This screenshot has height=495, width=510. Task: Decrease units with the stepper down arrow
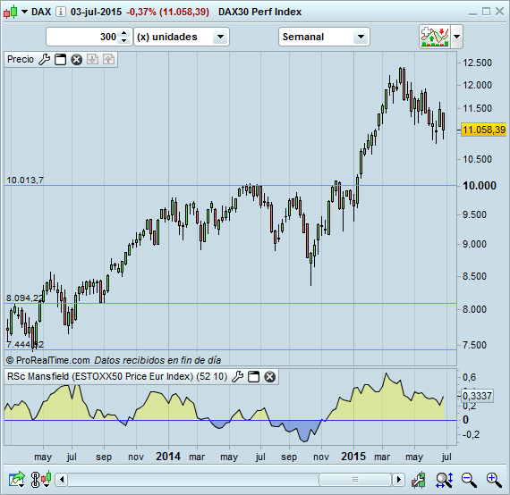coord(124,40)
